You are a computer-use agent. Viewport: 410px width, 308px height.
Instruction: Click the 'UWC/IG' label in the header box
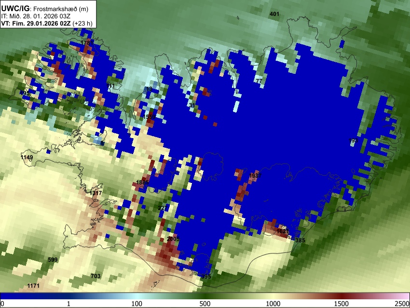(15, 9)
